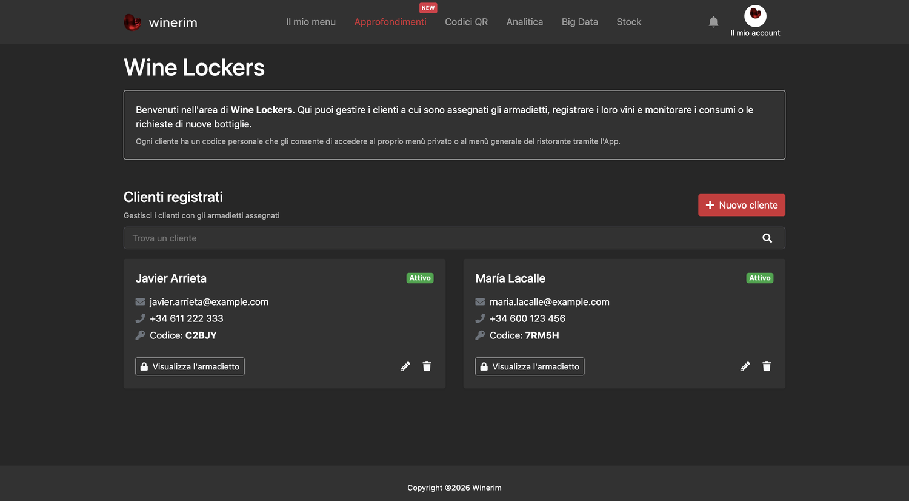Select the name María Lacalle

(x=510, y=278)
